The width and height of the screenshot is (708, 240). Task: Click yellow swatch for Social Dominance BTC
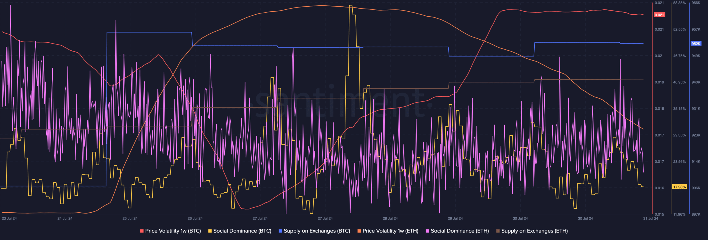coord(210,231)
